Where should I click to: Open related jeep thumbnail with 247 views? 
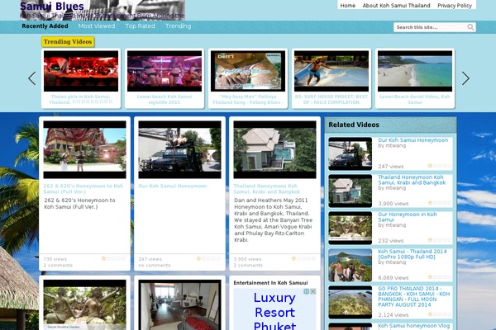(351, 153)
